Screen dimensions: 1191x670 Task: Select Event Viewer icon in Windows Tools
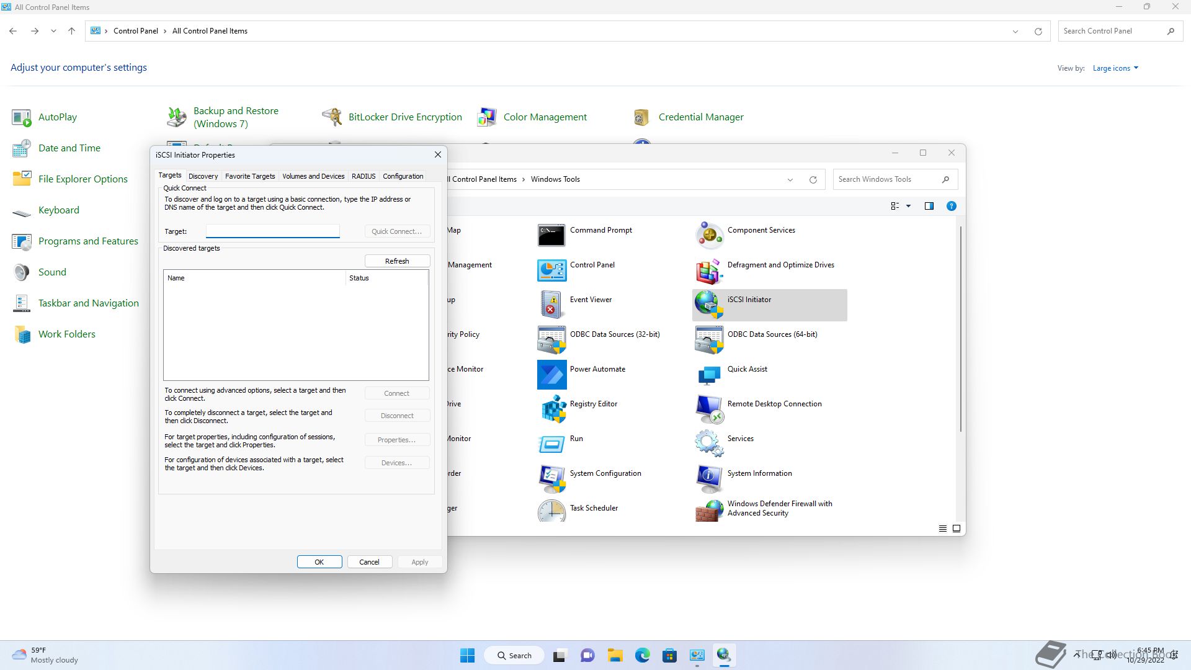pos(551,305)
